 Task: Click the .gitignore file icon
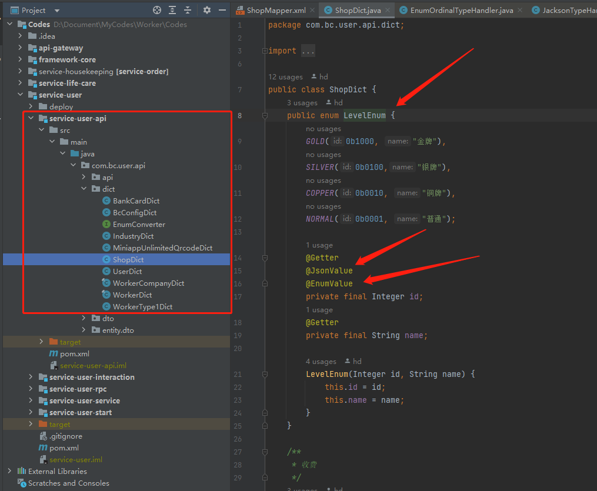point(43,436)
